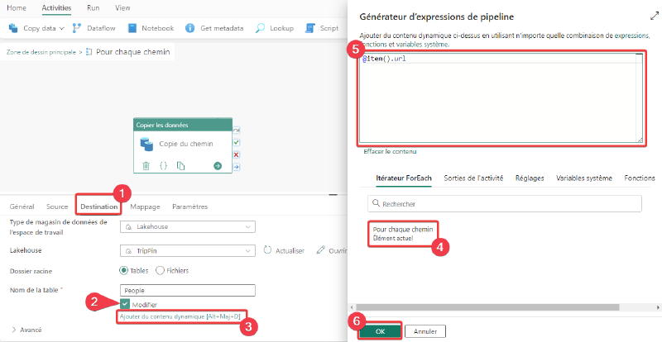Add a Get metadata activity
The height and width of the screenshot is (342, 662).
(x=214, y=28)
